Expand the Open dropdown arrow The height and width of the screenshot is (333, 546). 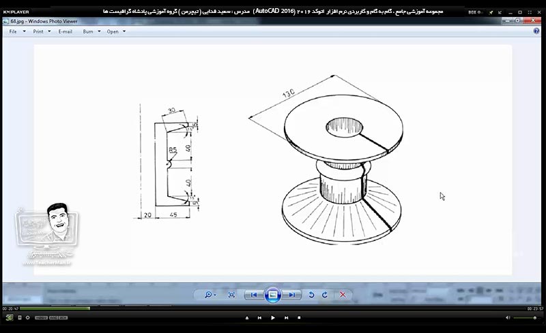(124, 31)
